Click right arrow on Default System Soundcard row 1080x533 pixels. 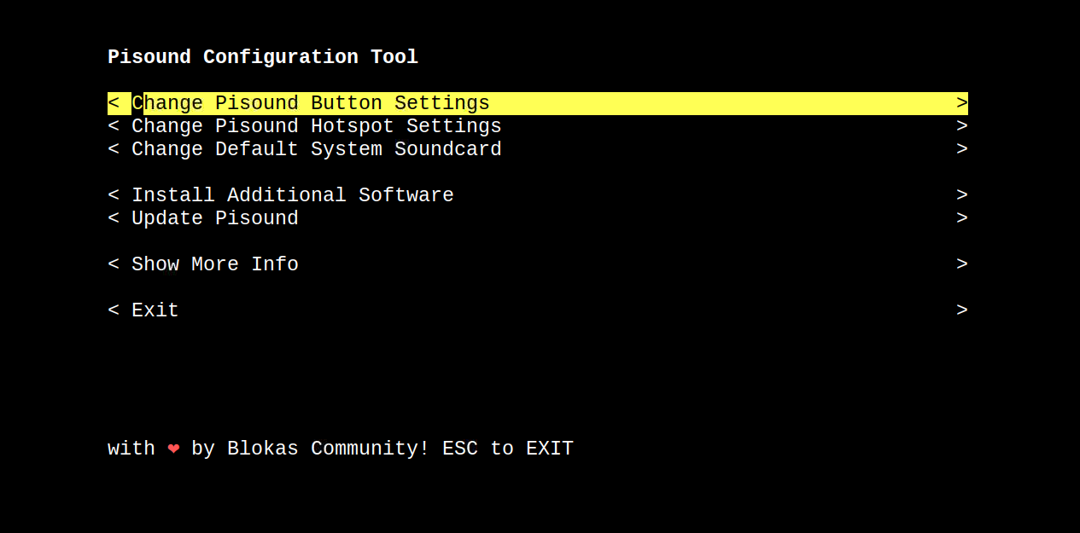[x=962, y=149]
